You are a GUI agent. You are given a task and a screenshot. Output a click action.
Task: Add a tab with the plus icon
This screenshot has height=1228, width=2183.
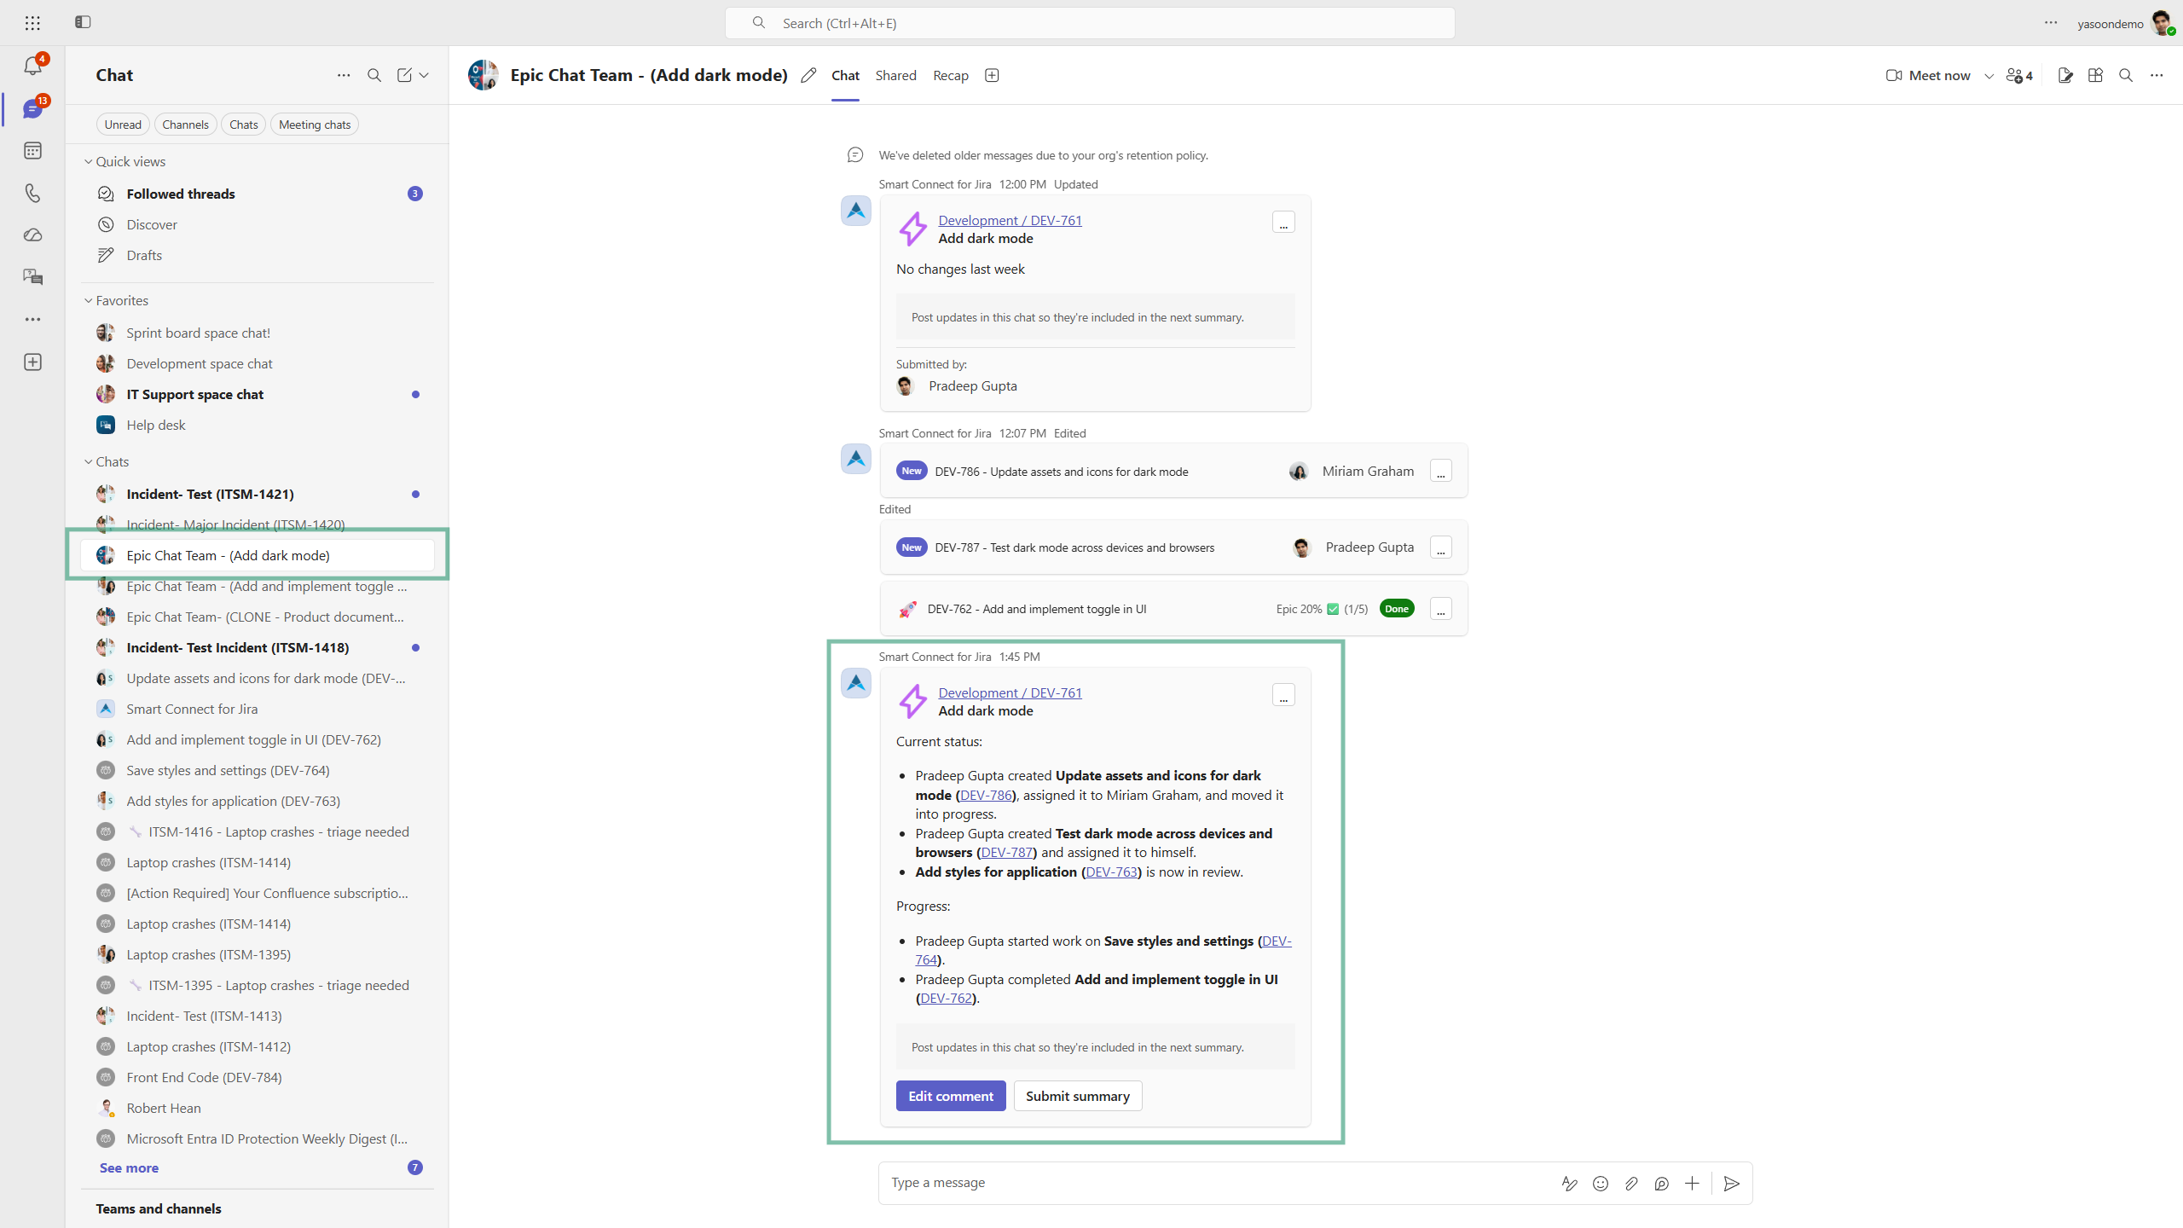point(992,76)
